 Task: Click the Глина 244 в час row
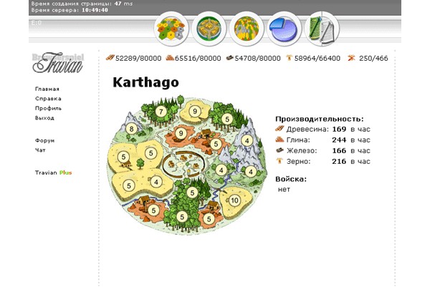tap(322, 140)
